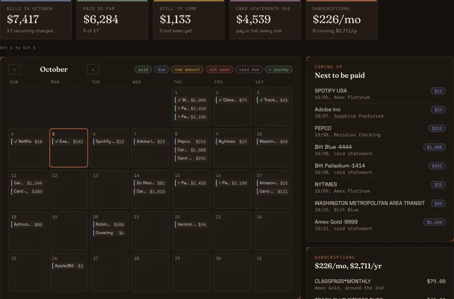The height and width of the screenshot is (299, 454).
Task: Open the Washin... $40 calendar entry
Action: [273, 142]
